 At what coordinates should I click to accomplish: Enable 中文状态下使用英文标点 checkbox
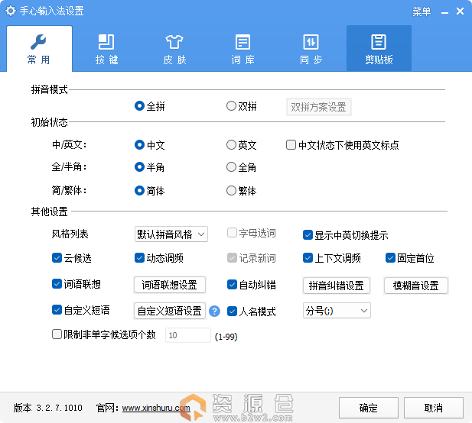[291, 145]
